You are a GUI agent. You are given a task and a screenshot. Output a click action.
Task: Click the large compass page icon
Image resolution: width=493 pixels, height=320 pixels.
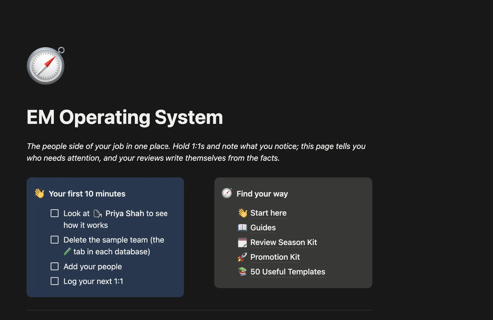(x=46, y=66)
